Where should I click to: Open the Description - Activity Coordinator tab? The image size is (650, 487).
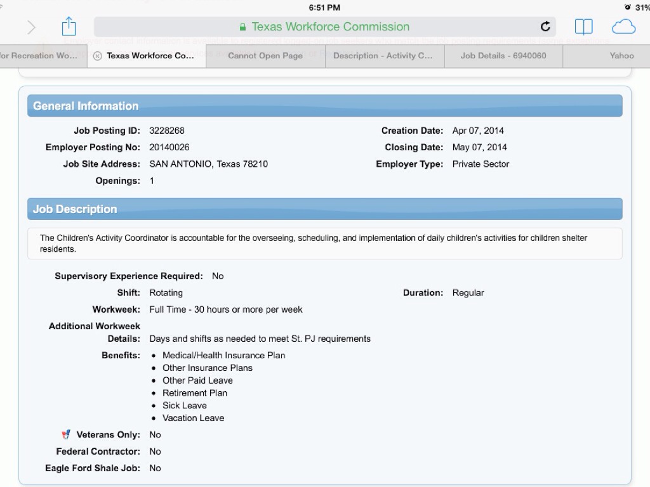[383, 56]
